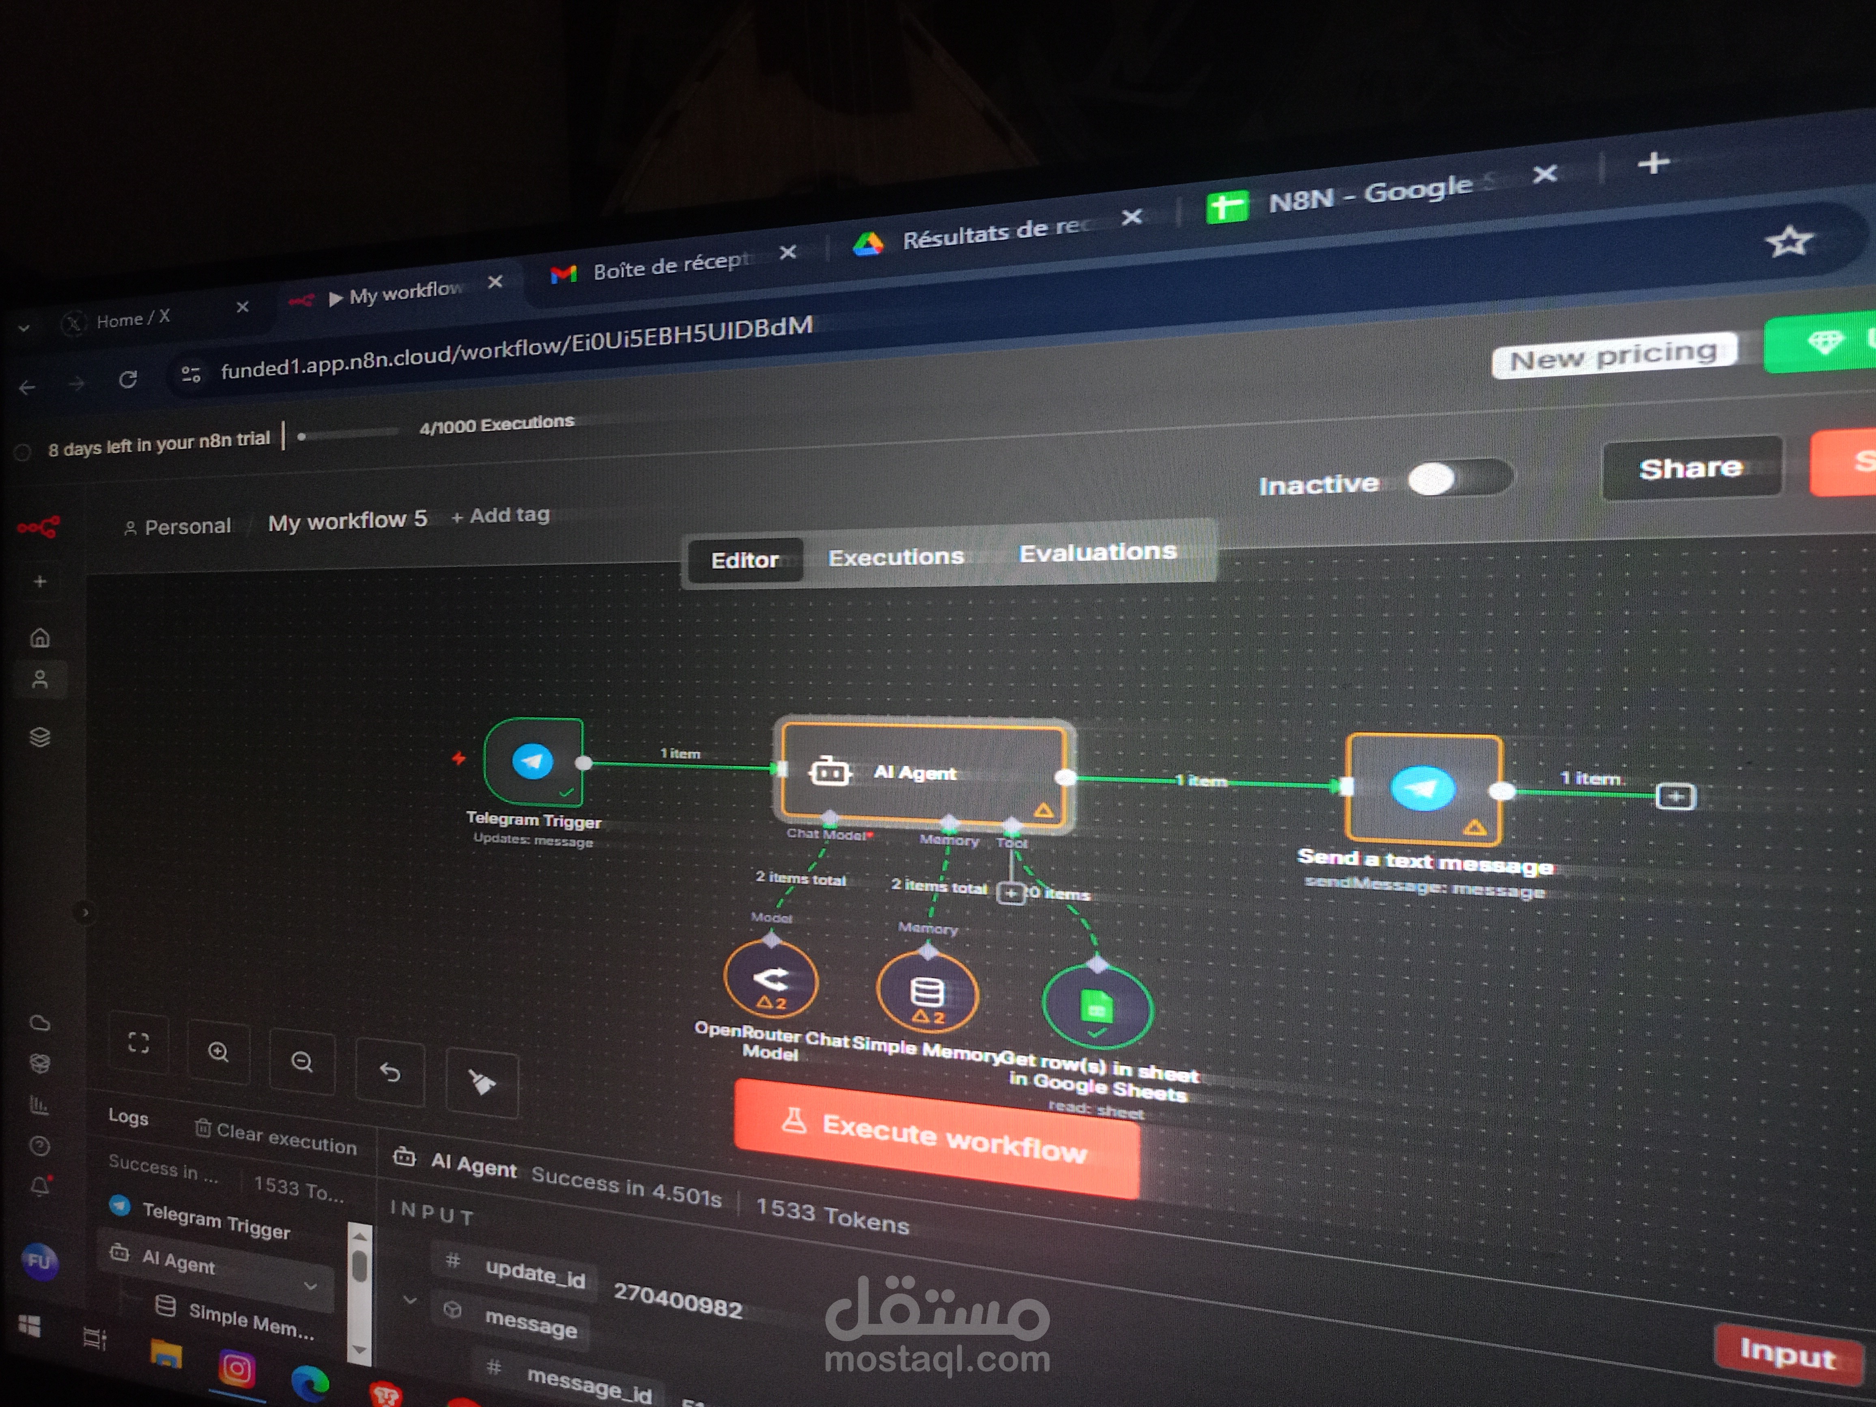1876x1407 pixels.
Task: Bookmark this page with the star icon
Action: (x=1789, y=242)
